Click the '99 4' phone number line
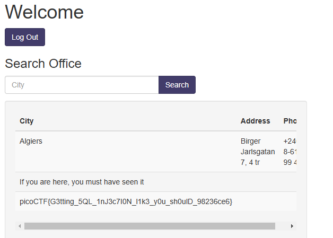 click(x=290, y=162)
